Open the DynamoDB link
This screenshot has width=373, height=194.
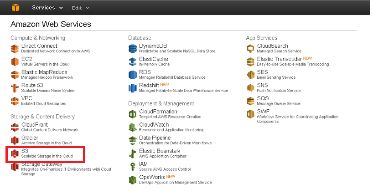[153, 46]
